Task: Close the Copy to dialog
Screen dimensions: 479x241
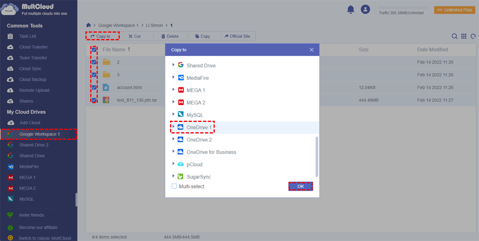Action: pyautogui.click(x=312, y=50)
